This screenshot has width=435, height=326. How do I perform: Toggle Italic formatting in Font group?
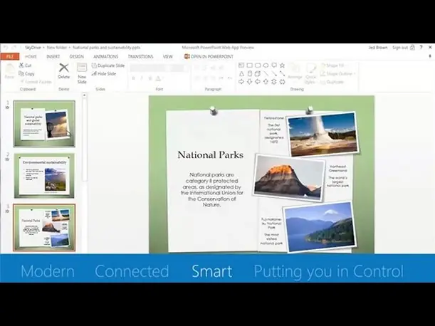(142, 78)
